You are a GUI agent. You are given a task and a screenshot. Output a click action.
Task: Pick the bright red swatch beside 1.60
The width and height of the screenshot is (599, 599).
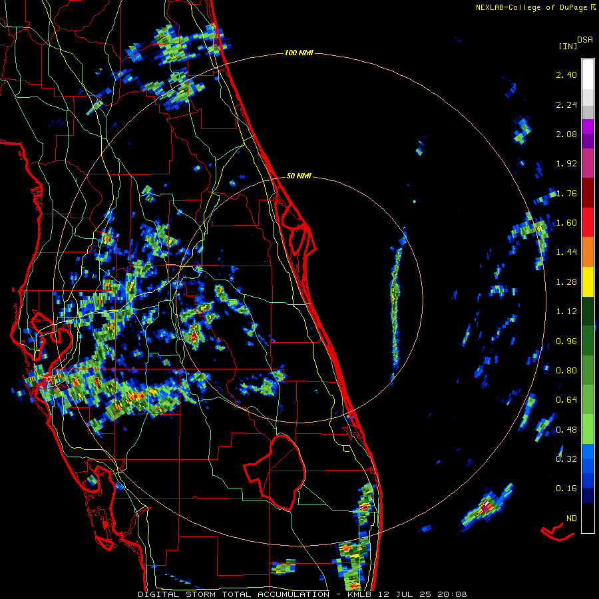click(x=588, y=222)
